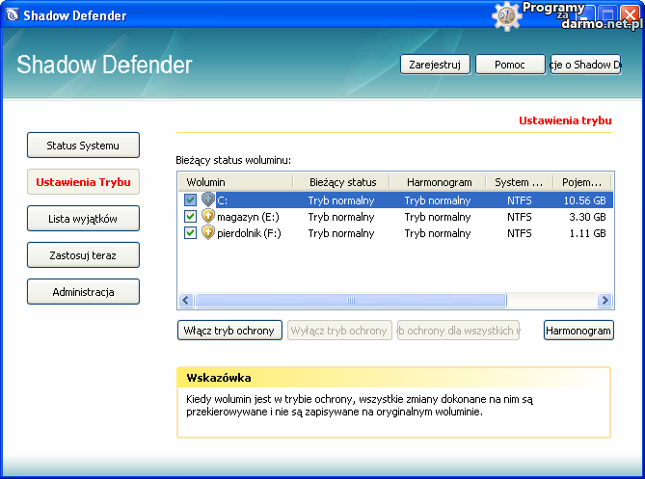Toggle the magazyn (E:) checkbox
The width and height of the screenshot is (645, 479).
(190, 217)
